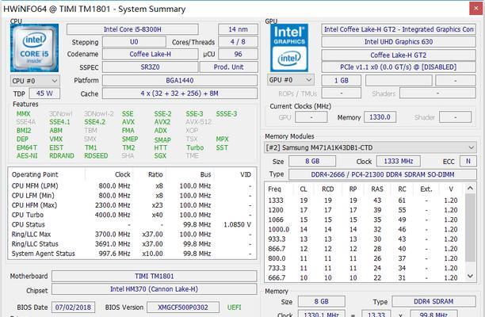Viewport: 485px width, 317px height.
Task: Click the memory module Size 8 GB field
Action: click(x=312, y=161)
